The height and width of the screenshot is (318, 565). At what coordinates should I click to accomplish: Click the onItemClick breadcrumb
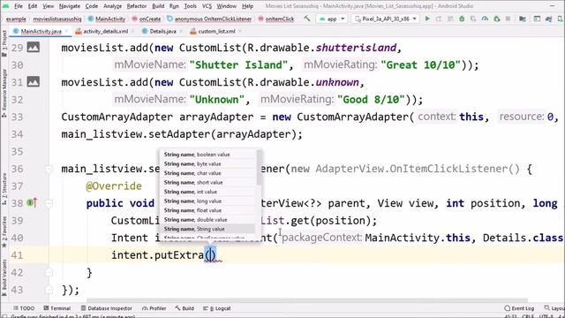(x=276, y=19)
